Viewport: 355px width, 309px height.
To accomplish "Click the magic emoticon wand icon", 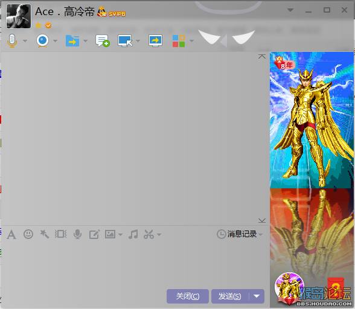I will point(45,234).
